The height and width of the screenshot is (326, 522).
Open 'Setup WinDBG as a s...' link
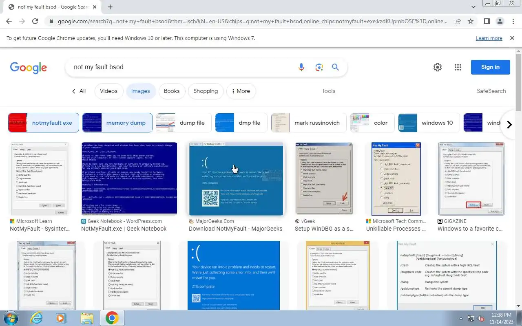(x=324, y=229)
